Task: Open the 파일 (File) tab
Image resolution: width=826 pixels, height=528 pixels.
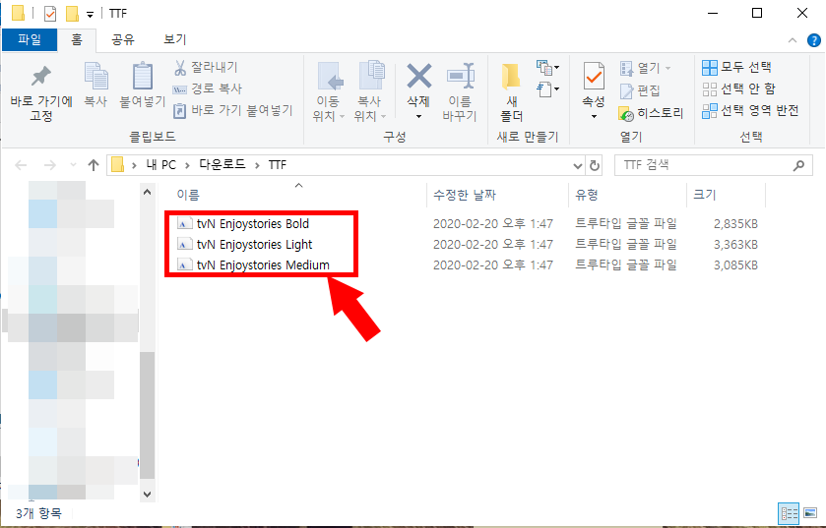Action: (30, 39)
